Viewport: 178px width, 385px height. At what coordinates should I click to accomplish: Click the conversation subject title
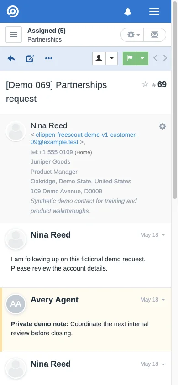pos(57,92)
